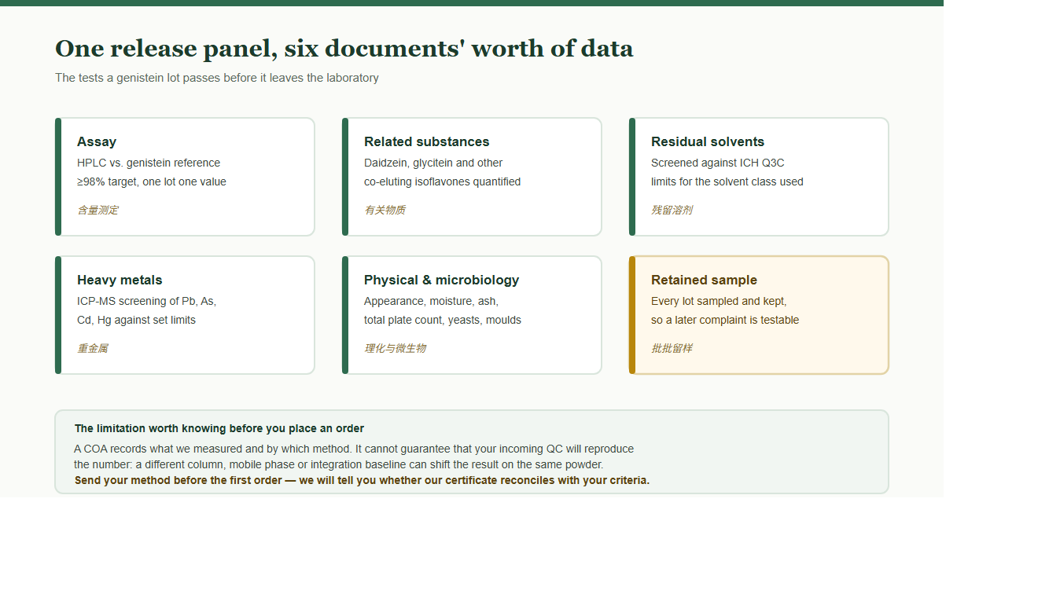This screenshot has height=594, width=1049.
Task: Click the subtitle about genistein lot tests
Action: [217, 78]
